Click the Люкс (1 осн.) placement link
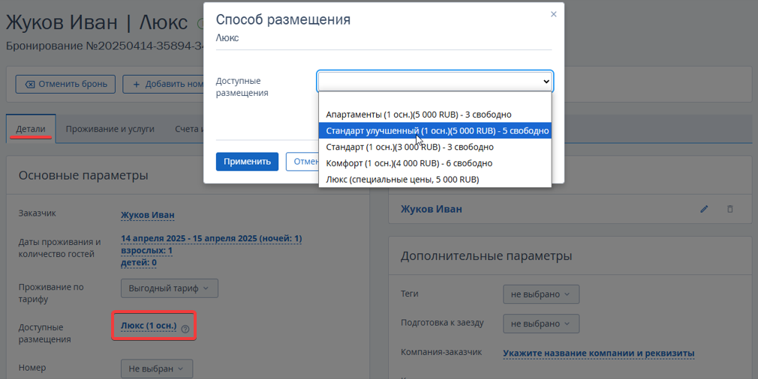This screenshot has height=379, width=758. pos(149,326)
